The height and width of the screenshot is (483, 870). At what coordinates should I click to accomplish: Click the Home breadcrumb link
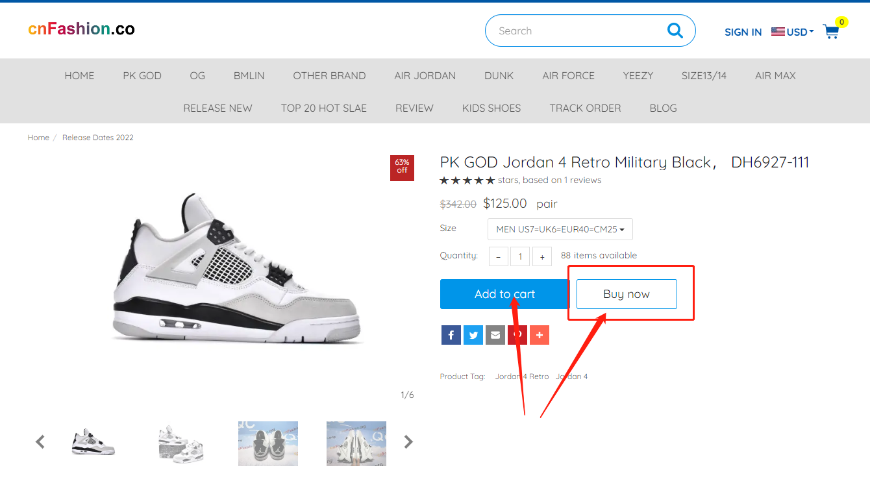pyautogui.click(x=38, y=138)
